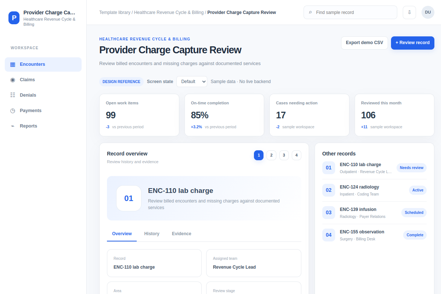Click the Scheduled status badge
This screenshot has width=441, height=294.
(x=414, y=212)
